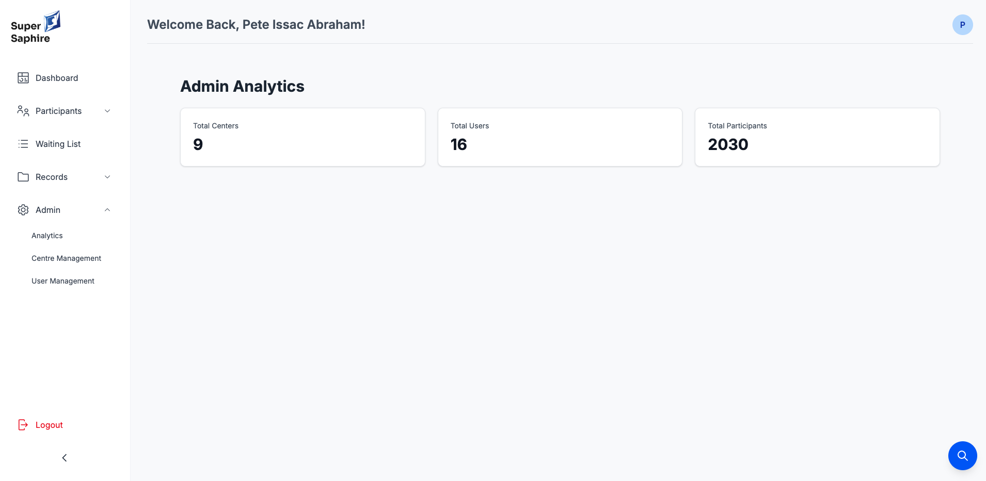Collapse the Admin submenu chevron
Image resolution: width=986 pixels, height=481 pixels.
click(107, 210)
